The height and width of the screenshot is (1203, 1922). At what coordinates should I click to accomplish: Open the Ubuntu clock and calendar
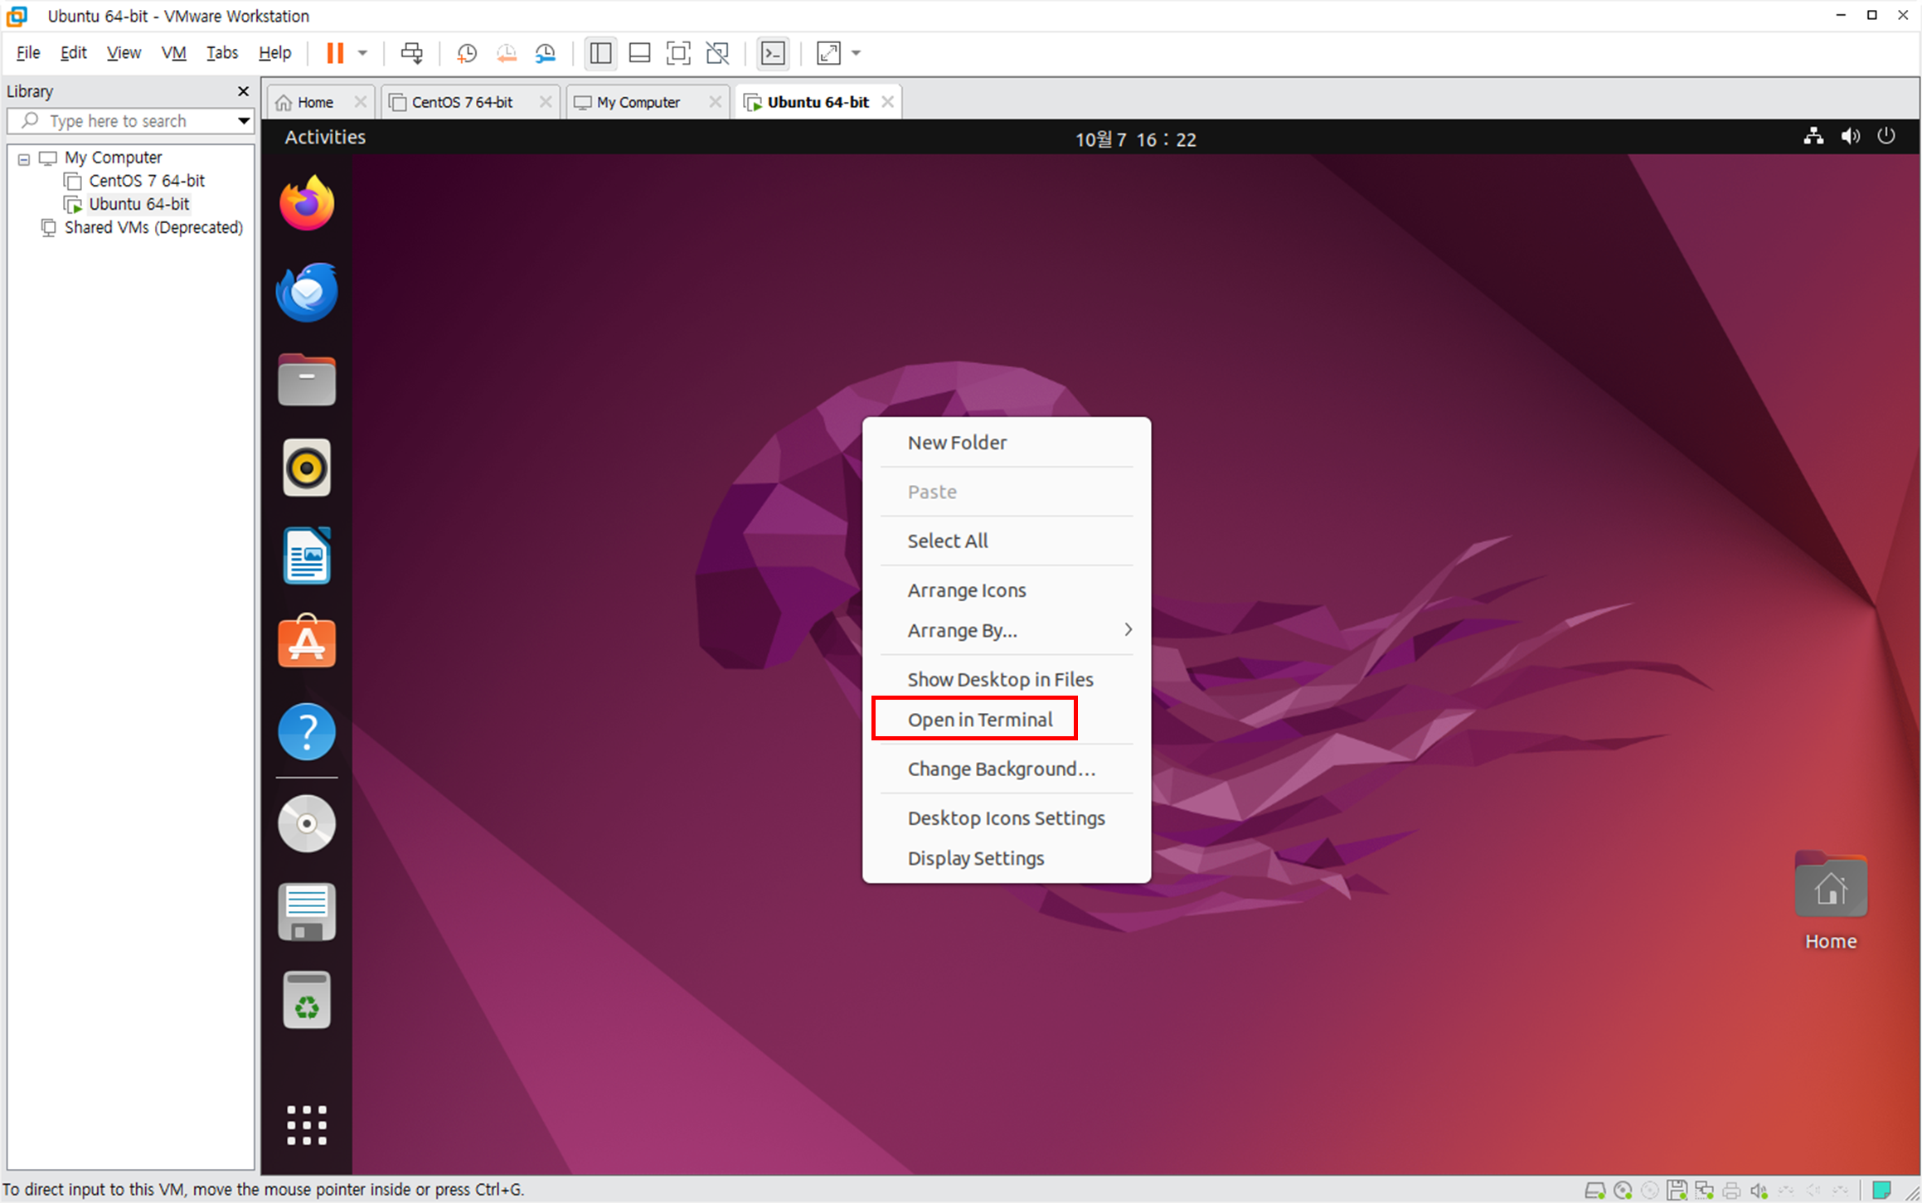click(1135, 139)
